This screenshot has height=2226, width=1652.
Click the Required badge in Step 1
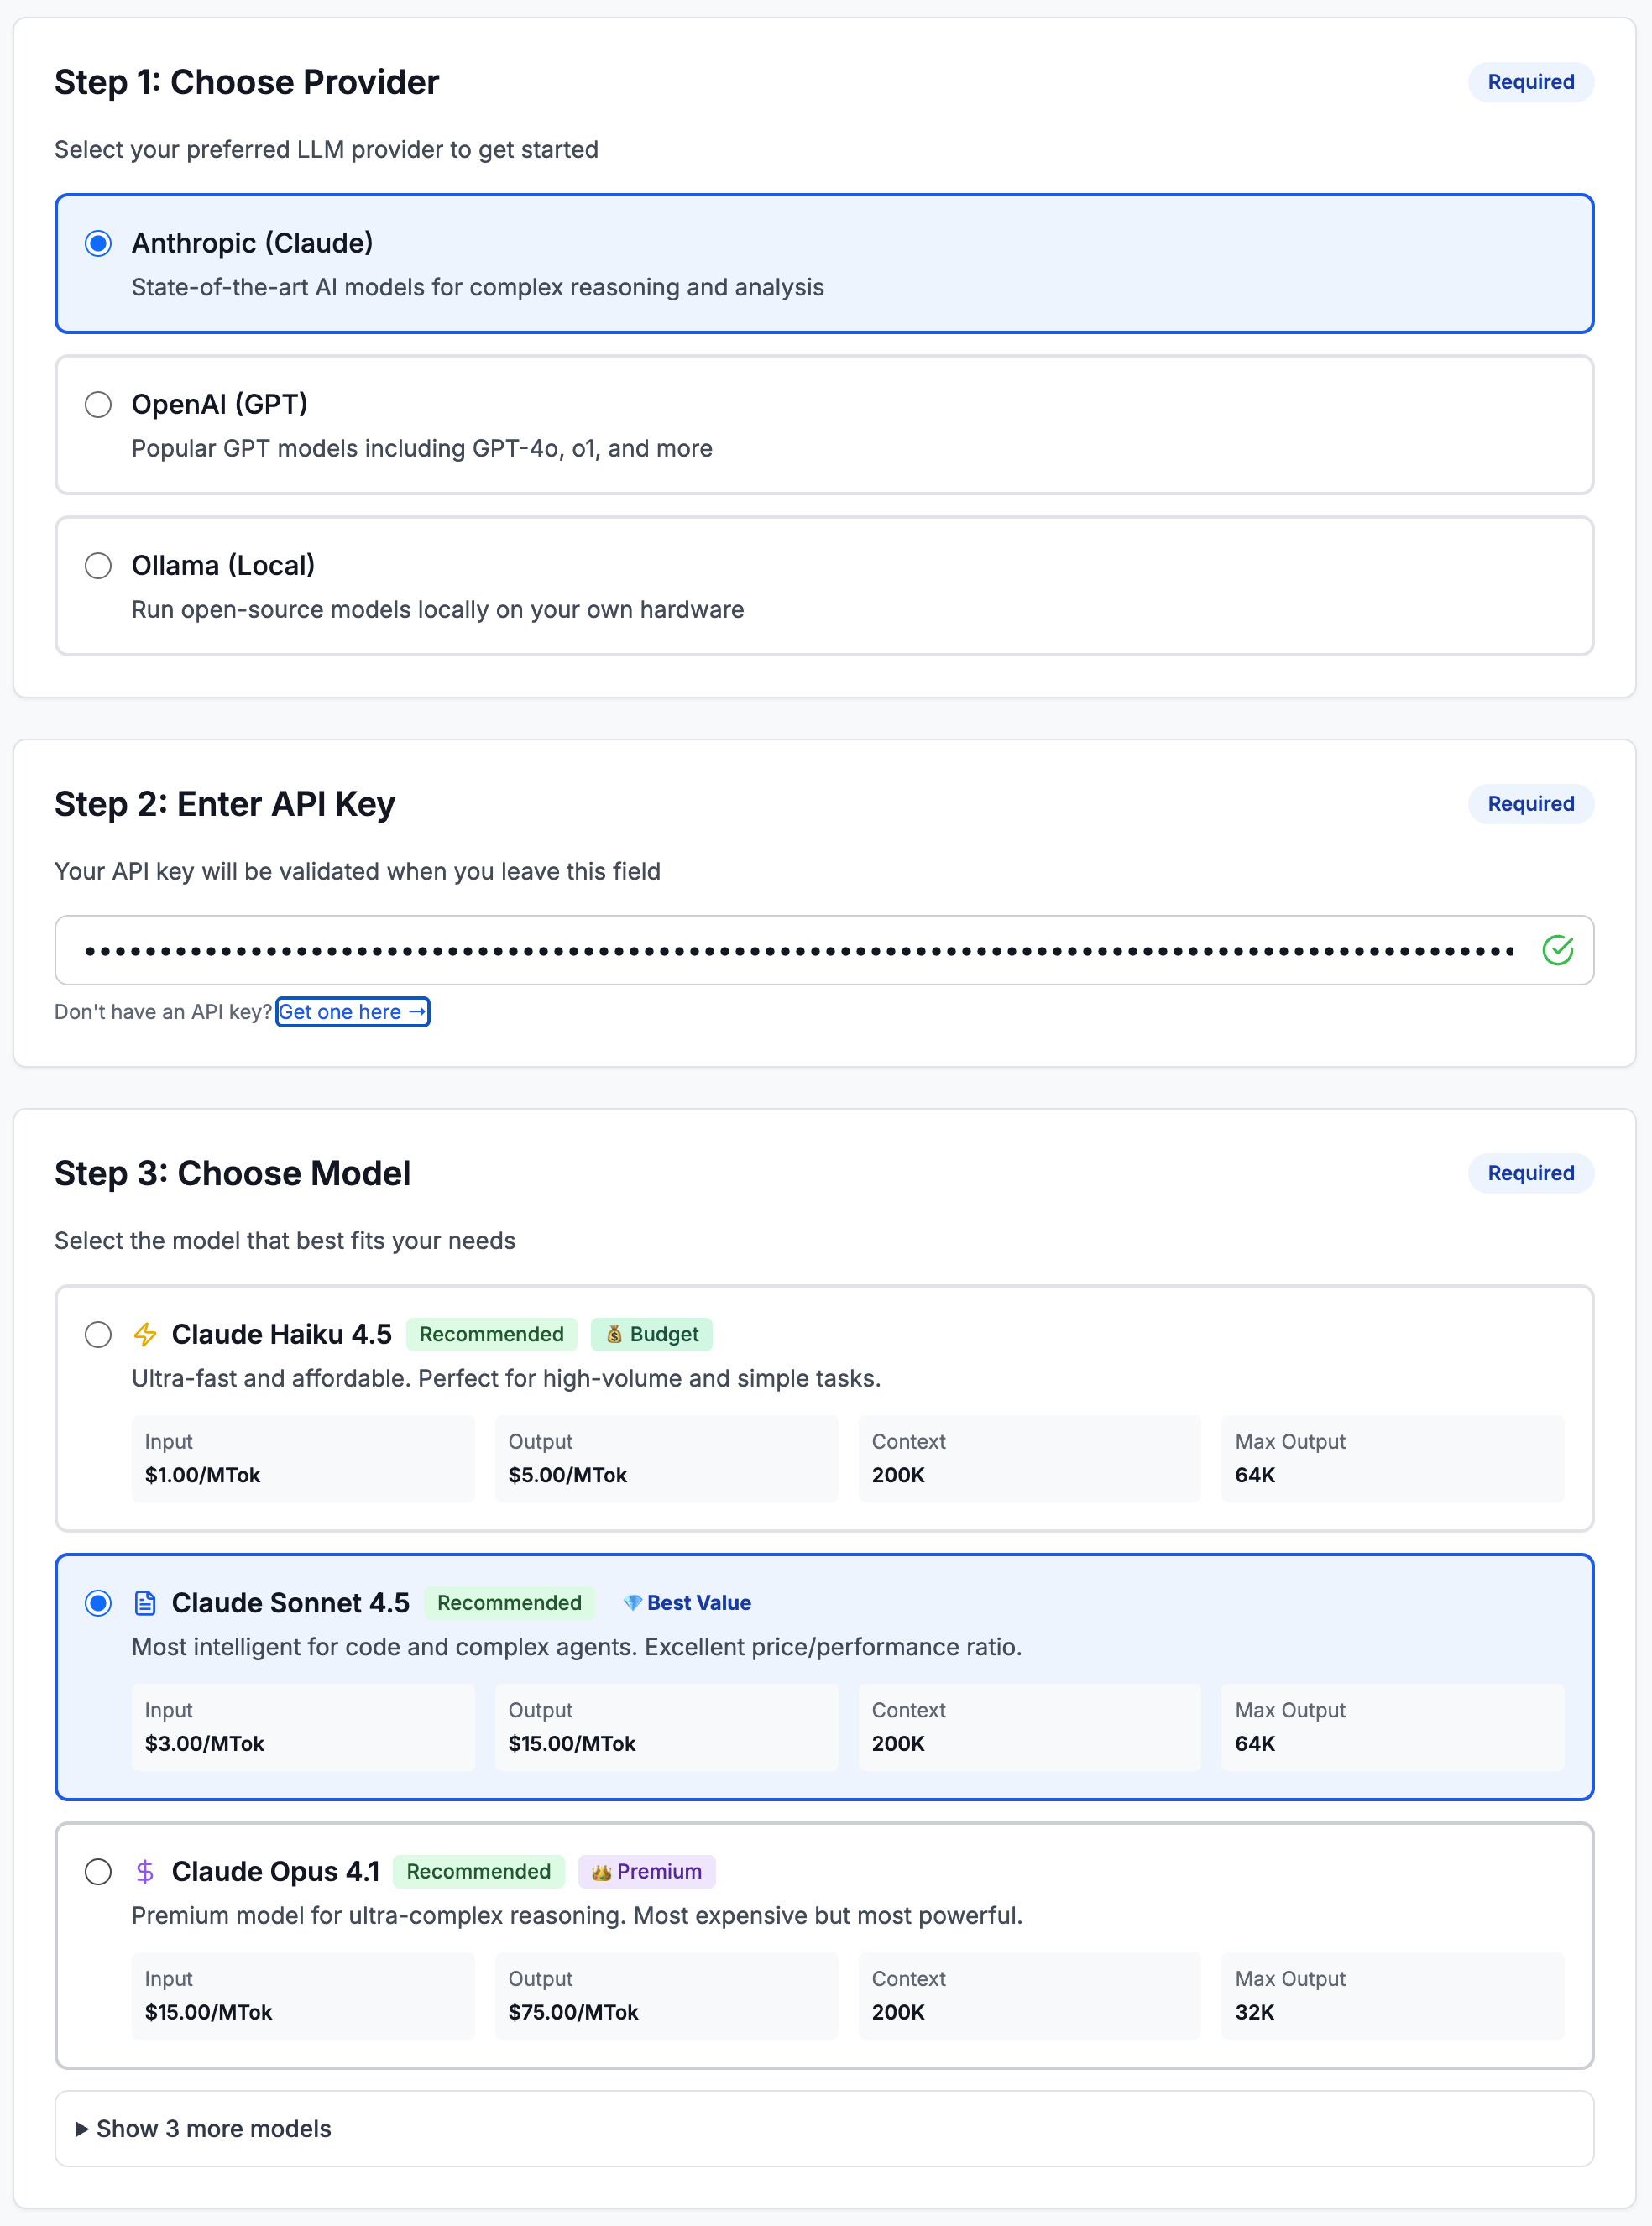coord(1530,82)
